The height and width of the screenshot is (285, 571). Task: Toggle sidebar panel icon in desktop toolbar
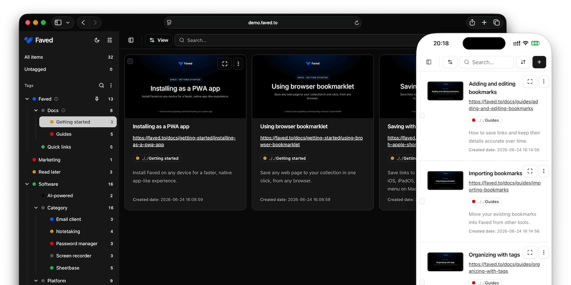pos(131,40)
